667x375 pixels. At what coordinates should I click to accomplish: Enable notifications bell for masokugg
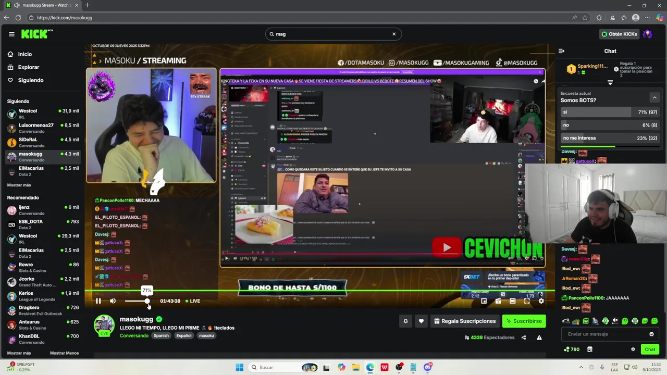point(405,321)
